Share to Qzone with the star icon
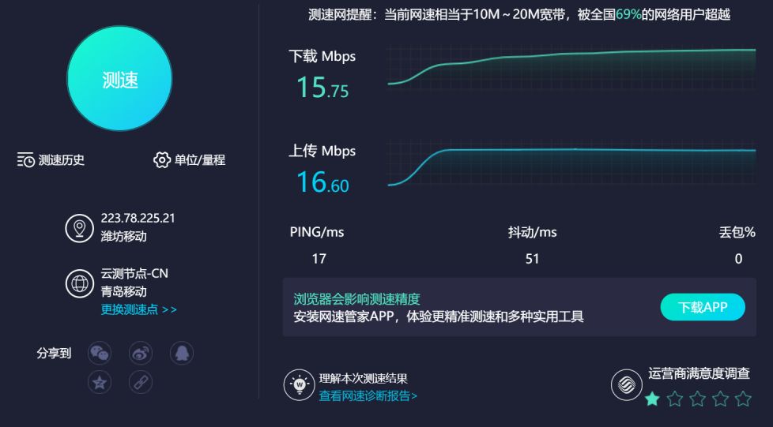773x427 pixels. pos(100,382)
